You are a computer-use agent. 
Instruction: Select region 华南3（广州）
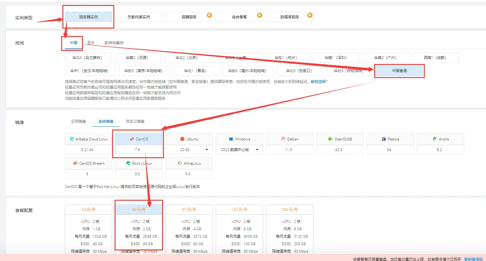(x=386, y=58)
